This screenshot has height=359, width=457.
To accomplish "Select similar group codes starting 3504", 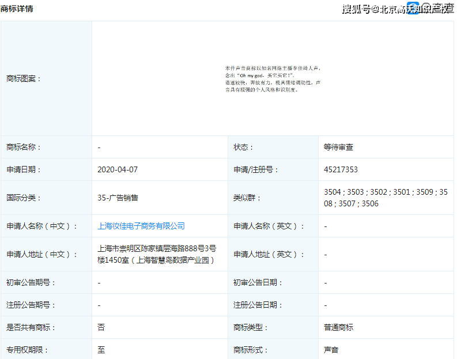I will coord(386,198).
